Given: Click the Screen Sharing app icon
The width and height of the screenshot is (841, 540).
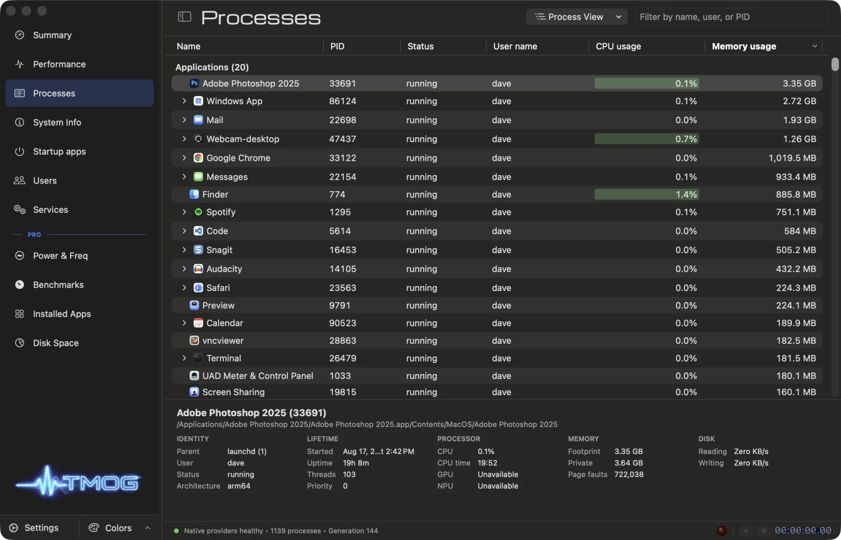Looking at the screenshot, I should click(194, 392).
